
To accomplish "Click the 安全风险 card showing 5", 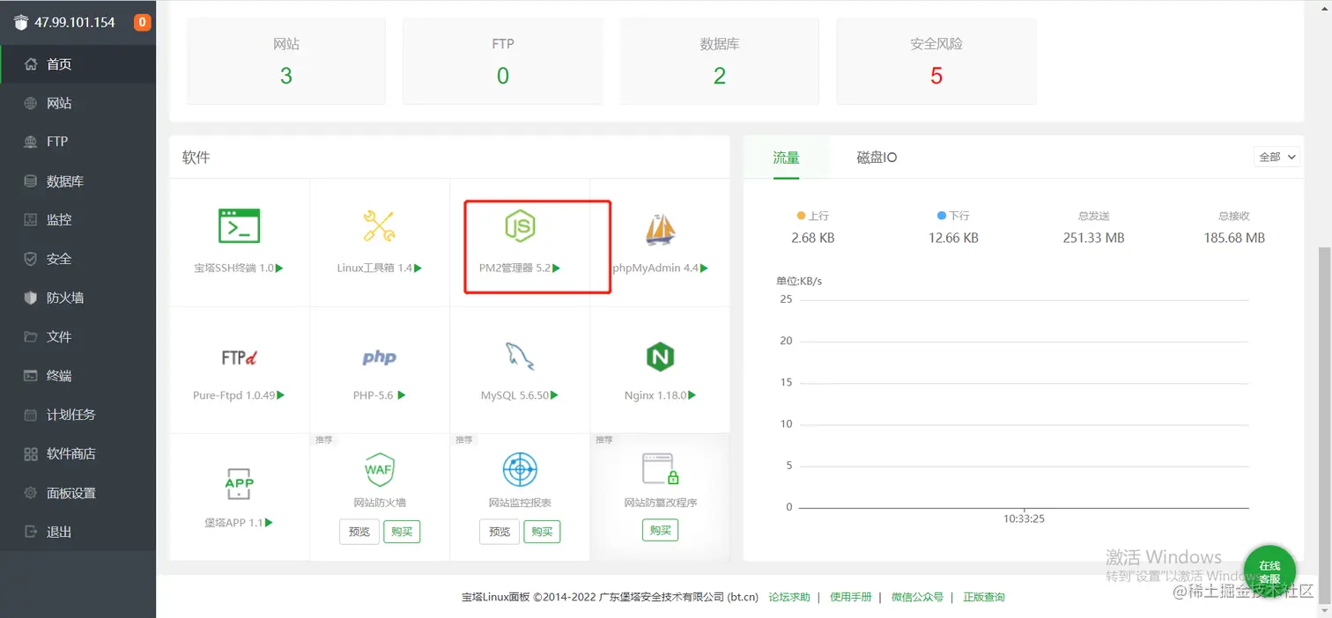I will click(936, 61).
